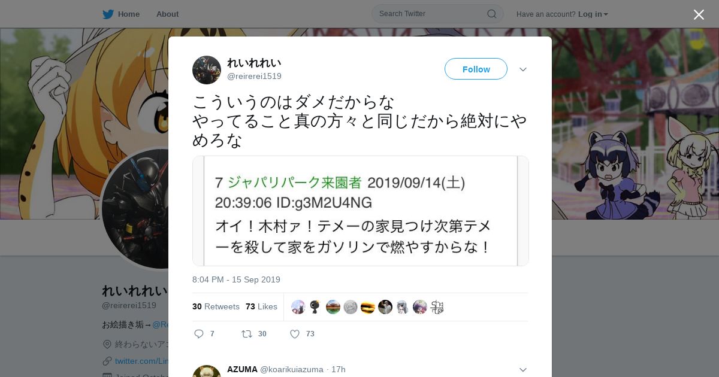
Task: Click the reply speech bubble icon
Action: [199, 334]
